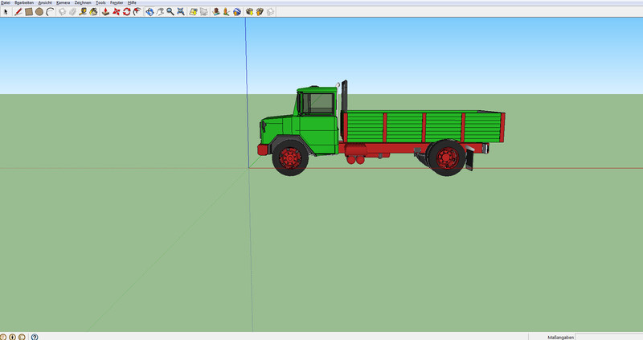Screen dimensions: 643x340
Task: Click the first round status bar icon
Action: pyautogui.click(x=3, y=337)
